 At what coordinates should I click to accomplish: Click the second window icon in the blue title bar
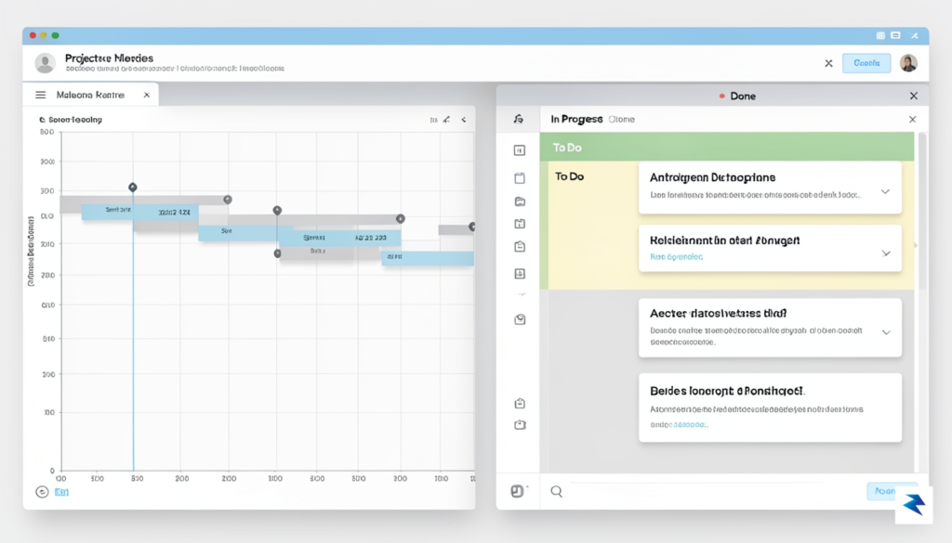tap(895, 36)
